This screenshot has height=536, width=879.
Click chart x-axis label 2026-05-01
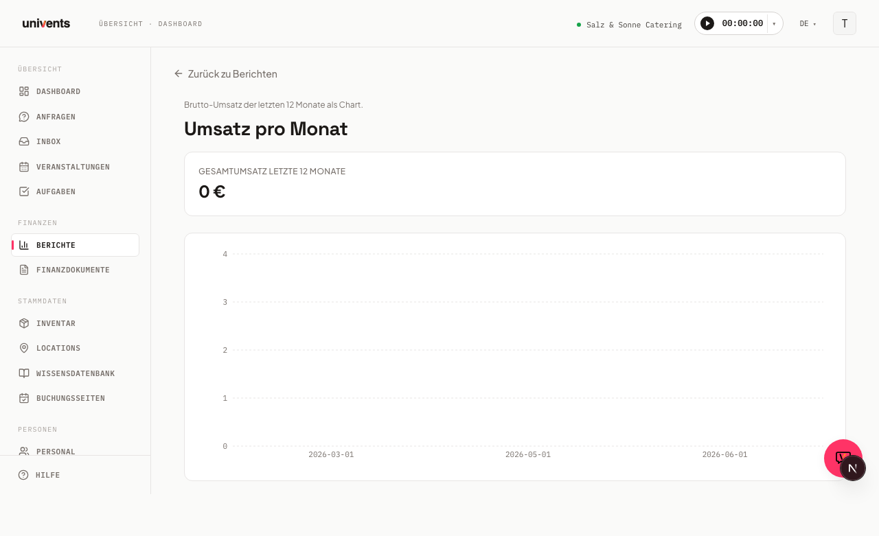click(528, 454)
